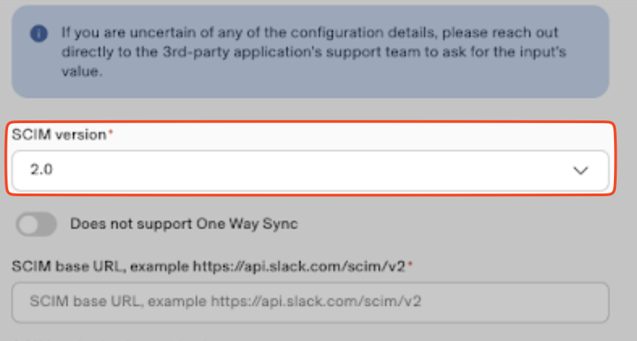Enable the One Way Sync toggle switch
Viewport: 637px width, 341px height.
[37, 224]
